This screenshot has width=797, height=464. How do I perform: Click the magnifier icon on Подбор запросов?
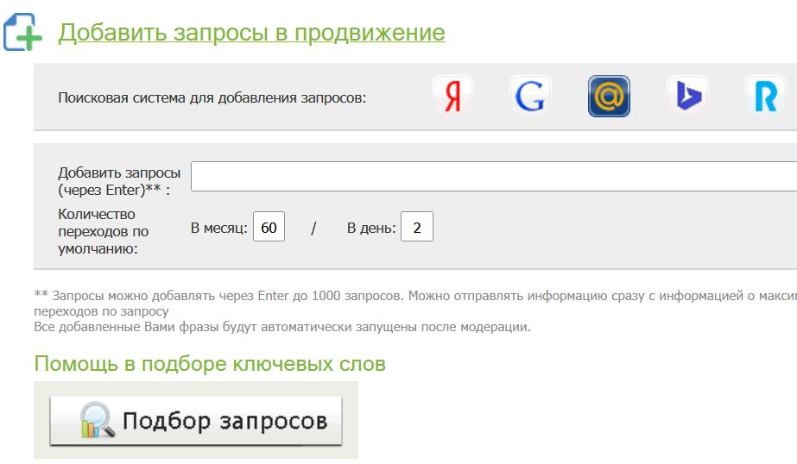(98, 421)
